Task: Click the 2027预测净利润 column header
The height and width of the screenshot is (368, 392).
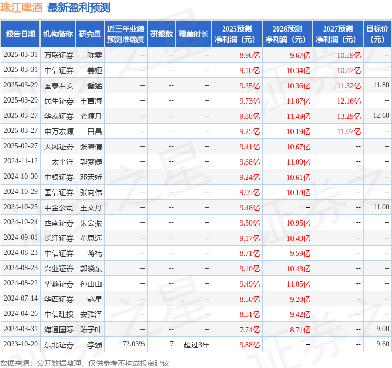Action: coord(338,34)
